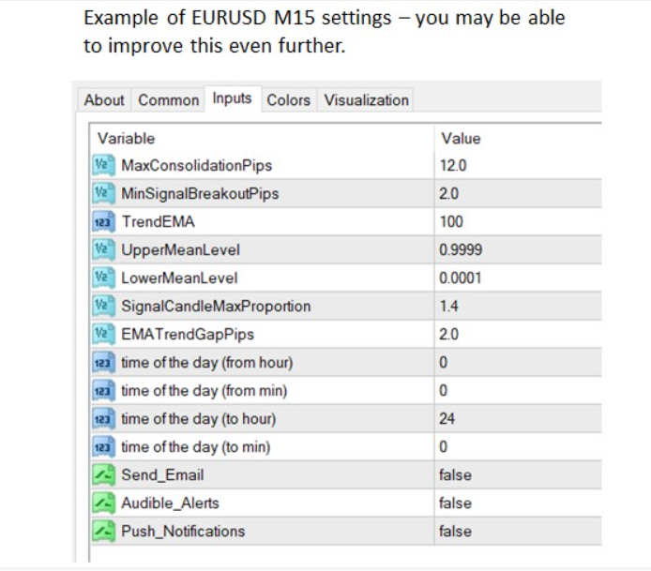The height and width of the screenshot is (571, 651).
Task: Toggle the Send_Email false value
Action: pos(455,475)
